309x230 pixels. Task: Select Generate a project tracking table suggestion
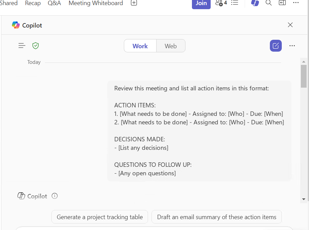tap(100, 217)
